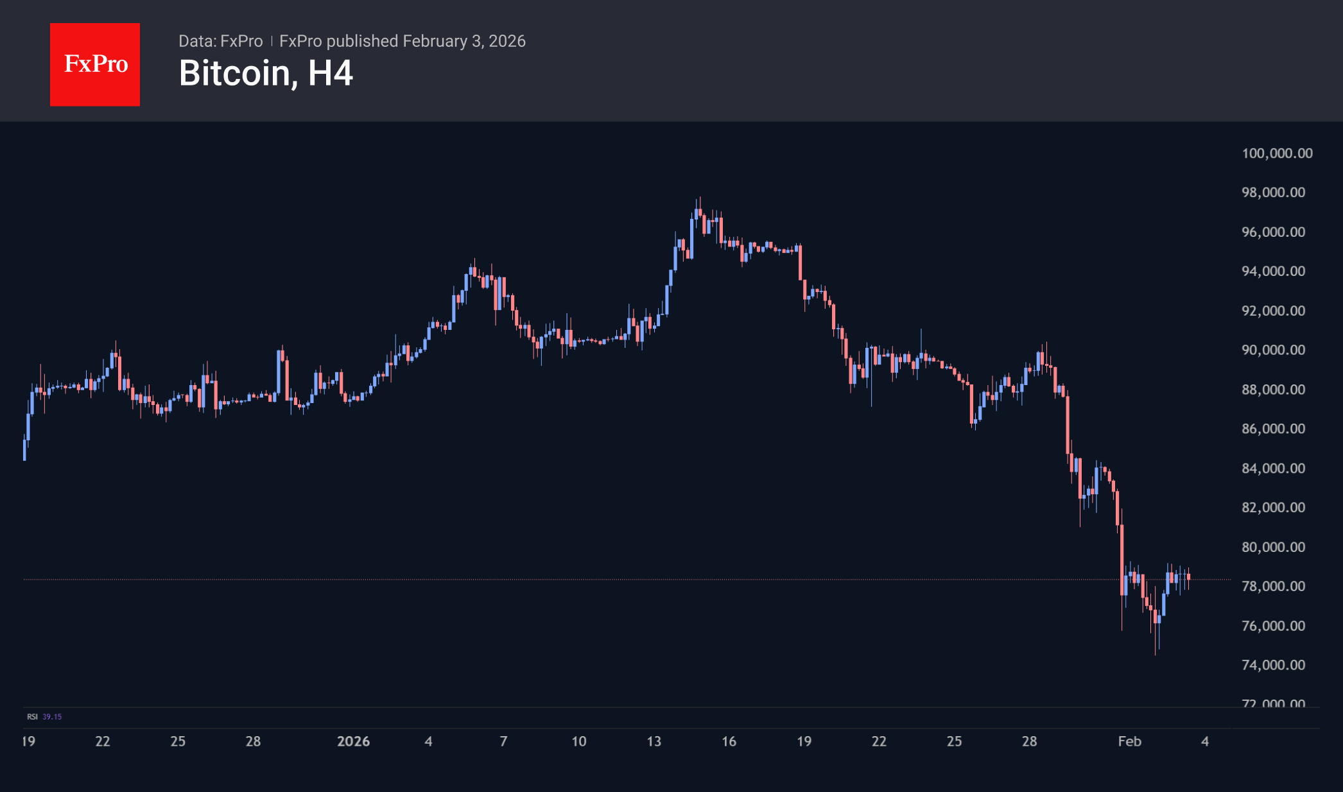Click the 2026 label on the date axis

[354, 741]
